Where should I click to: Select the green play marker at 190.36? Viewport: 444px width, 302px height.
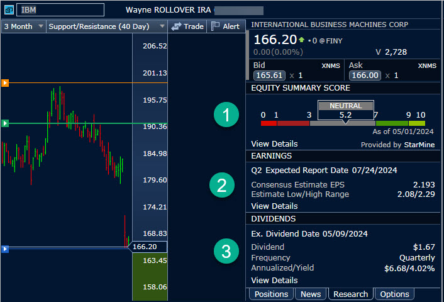(4, 123)
